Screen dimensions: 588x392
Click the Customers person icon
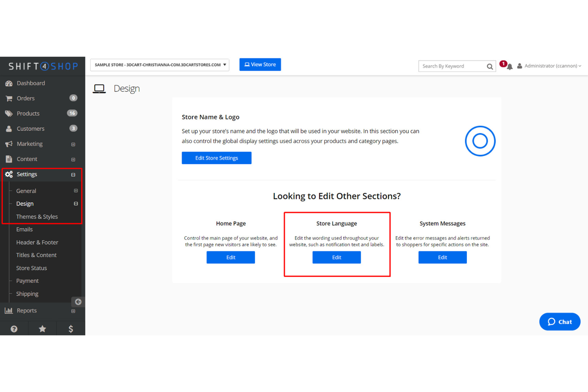[9, 128]
